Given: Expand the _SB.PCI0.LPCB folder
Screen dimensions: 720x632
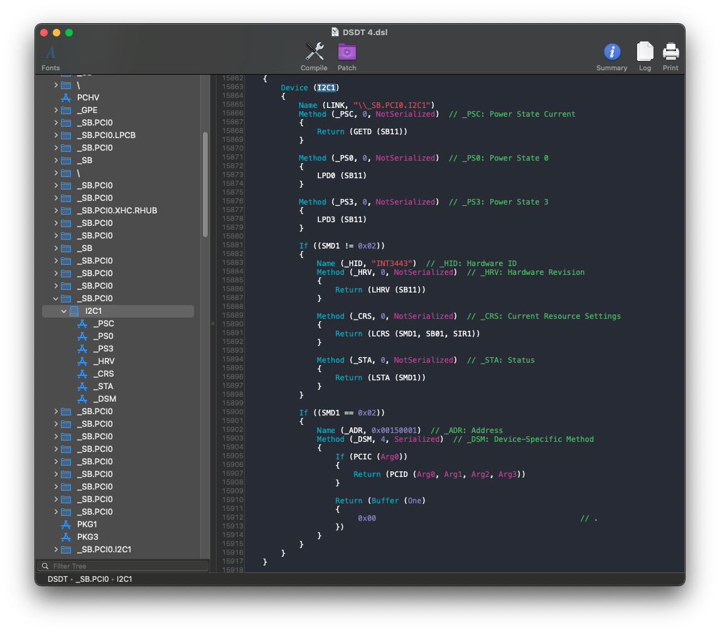Looking at the screenshot, I should (56, 135).
